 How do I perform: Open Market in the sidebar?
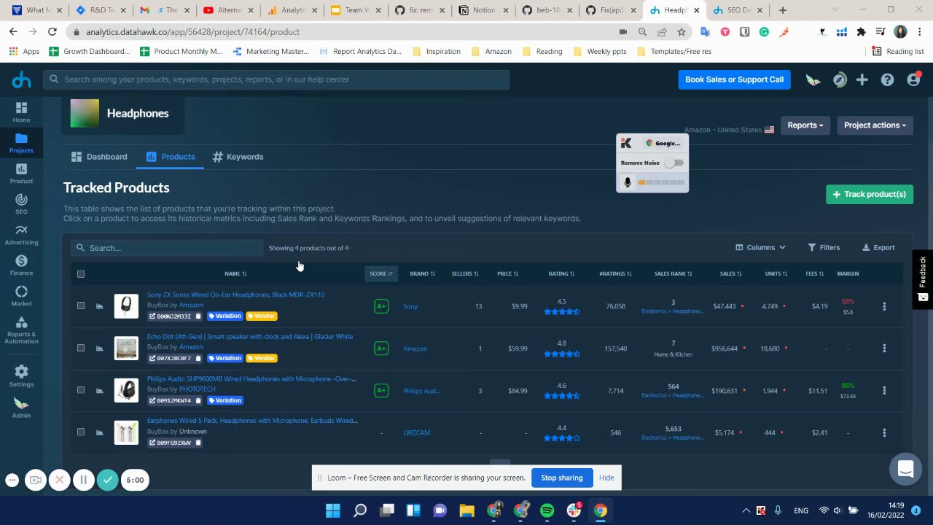pyautogui.click(x=21, y=296)
